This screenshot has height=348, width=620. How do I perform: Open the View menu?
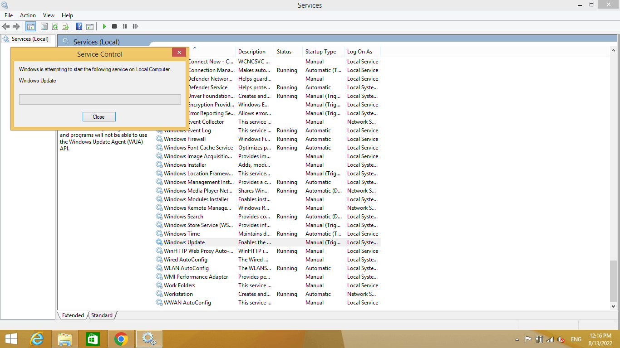click(x=49, y=15)
